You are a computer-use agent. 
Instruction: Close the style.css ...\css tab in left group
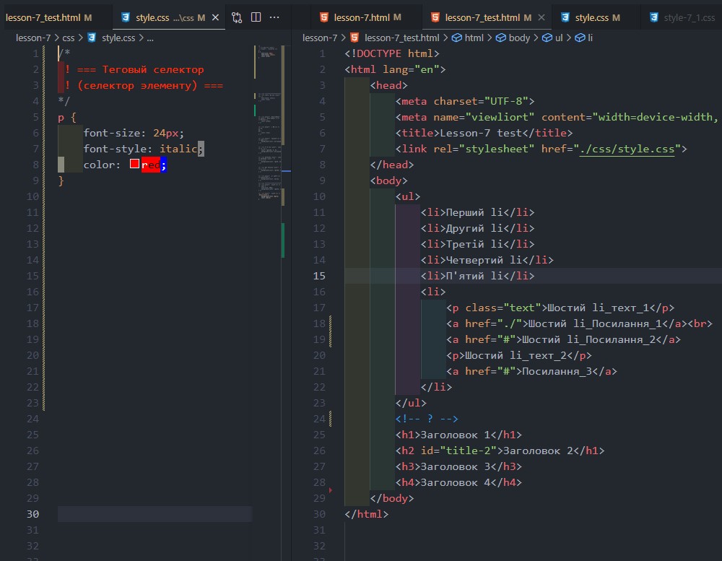pos(215,17)
